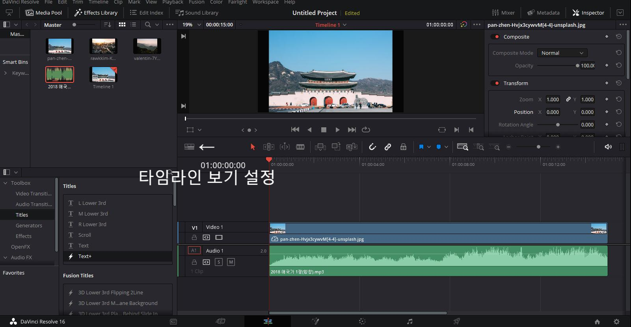Open Timeline View Options icon
The width and height of the screenshot is (631, 327).
[189, 147]
